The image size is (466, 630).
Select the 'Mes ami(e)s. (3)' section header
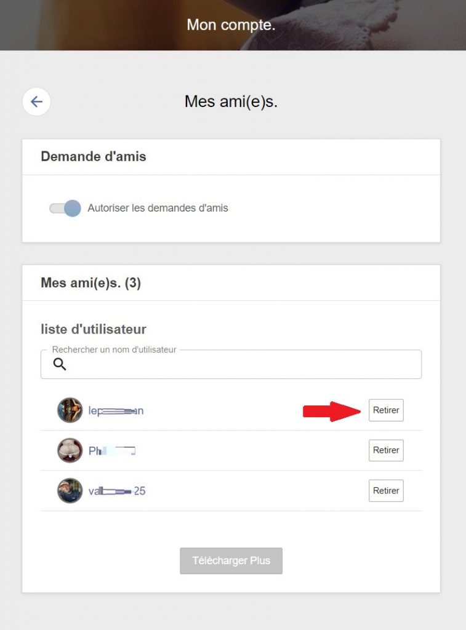click(x=91, y=283)
